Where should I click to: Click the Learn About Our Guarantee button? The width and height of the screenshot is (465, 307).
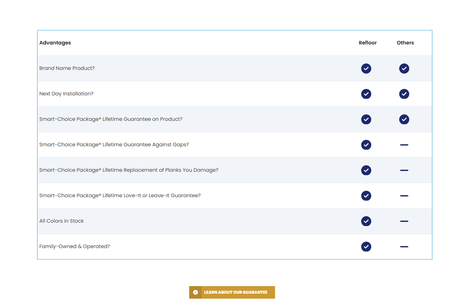(x=236, y=292)
